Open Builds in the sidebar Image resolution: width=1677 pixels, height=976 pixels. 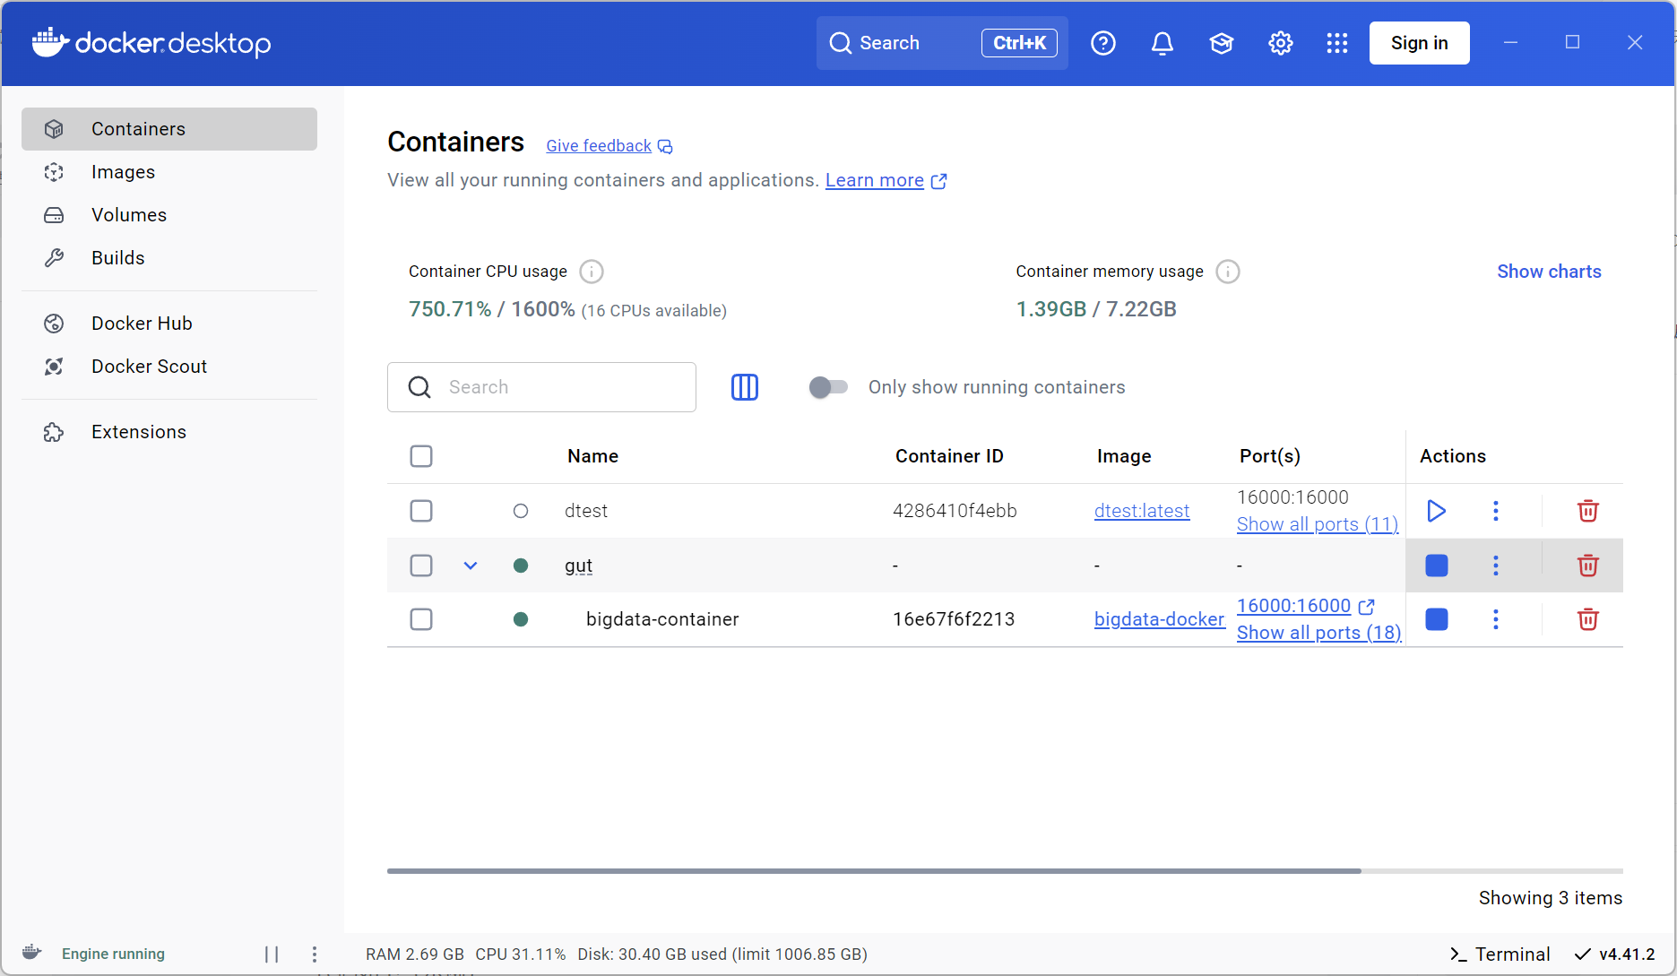click(169, 258)
